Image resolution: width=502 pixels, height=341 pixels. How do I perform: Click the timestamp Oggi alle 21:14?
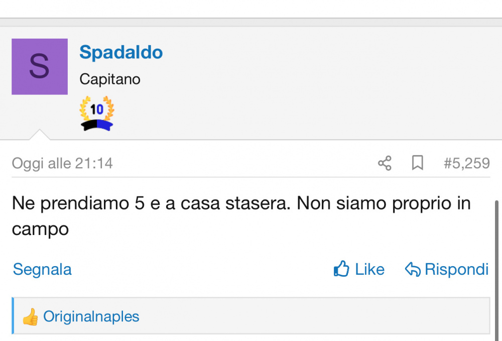[62, 163]
